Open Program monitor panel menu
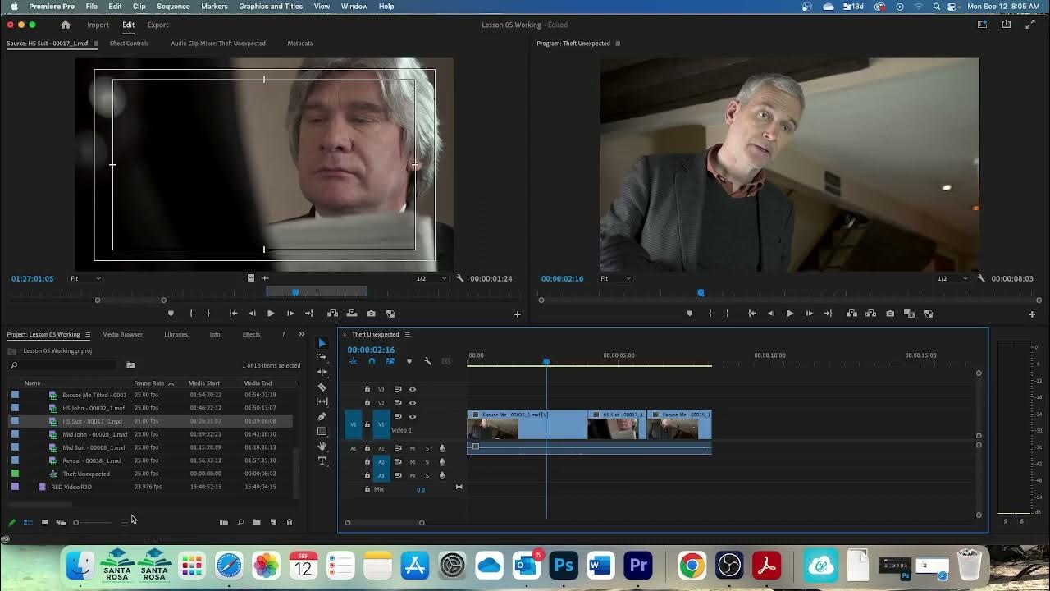This screenshot has width=1050, height=591. [x=618, y=44]
